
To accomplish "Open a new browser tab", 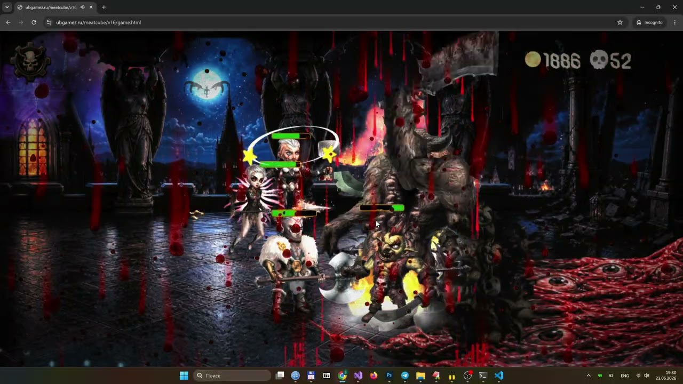I will [104, 7].
